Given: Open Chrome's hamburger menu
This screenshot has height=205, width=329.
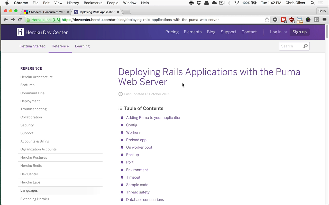Looking at the screenshot, I should coord(324,20).
